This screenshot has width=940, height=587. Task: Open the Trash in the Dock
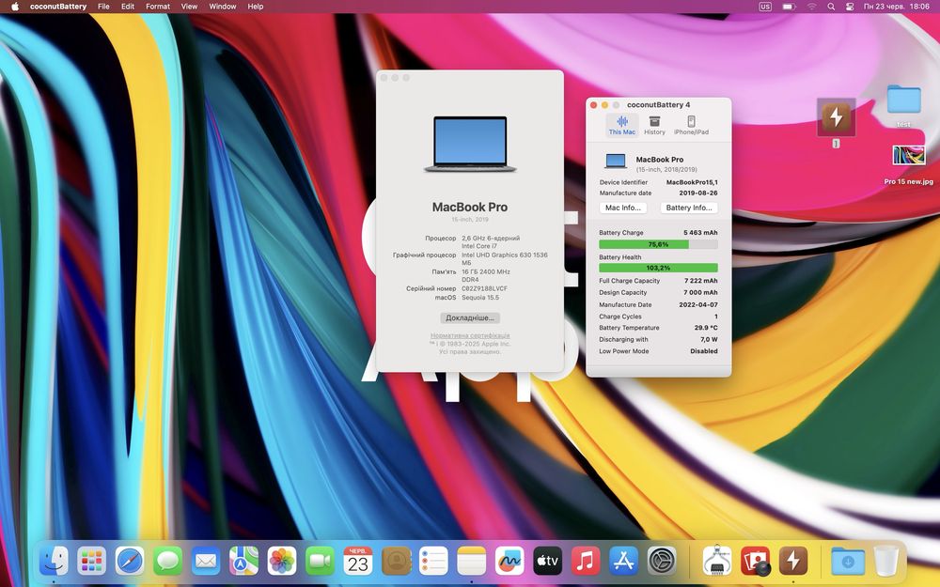pyautogui.click(x=886, y=562)
